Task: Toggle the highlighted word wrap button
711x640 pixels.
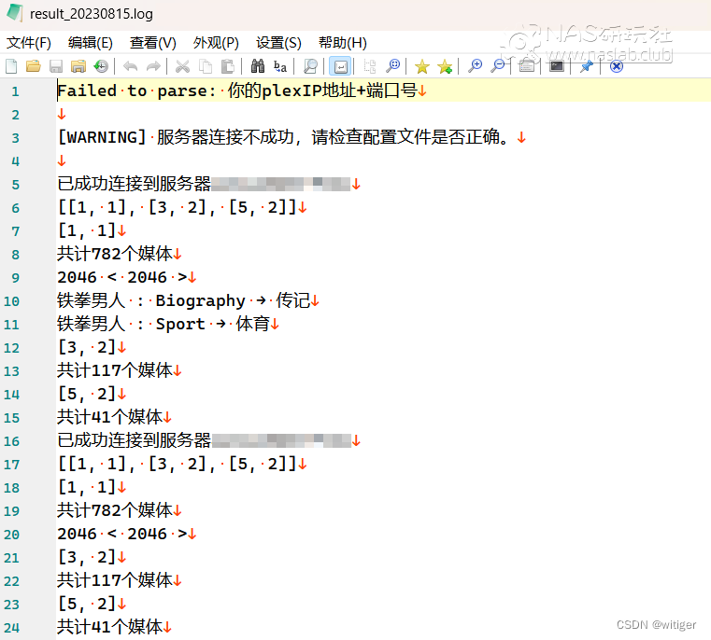Action: click(340, 66)
